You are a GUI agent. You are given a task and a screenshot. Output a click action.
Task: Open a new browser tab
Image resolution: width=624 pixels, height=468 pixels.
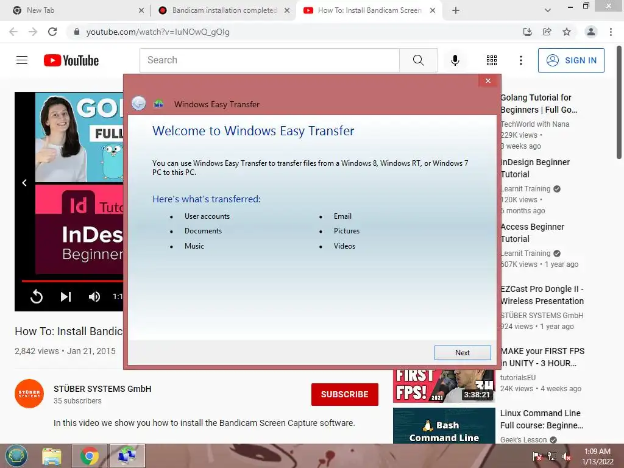456,10
